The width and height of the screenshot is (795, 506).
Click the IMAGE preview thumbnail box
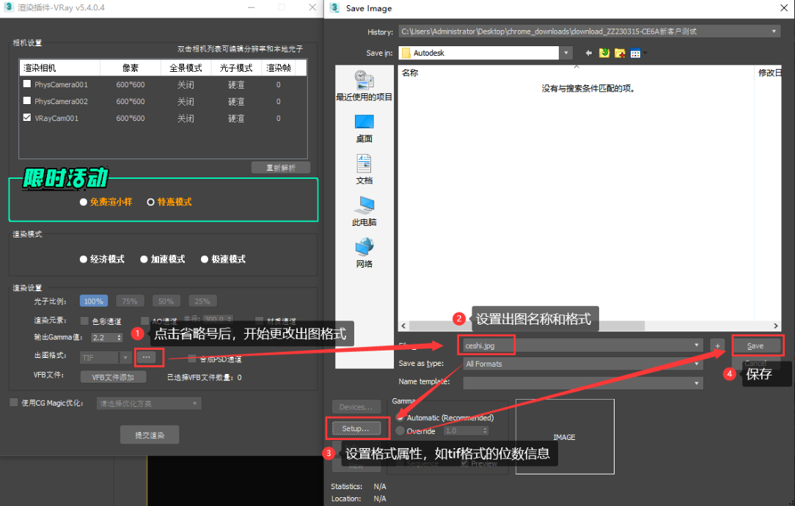click(x=565, y=436)
